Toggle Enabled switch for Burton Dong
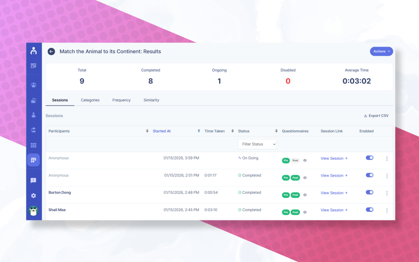 coord(370,192)
